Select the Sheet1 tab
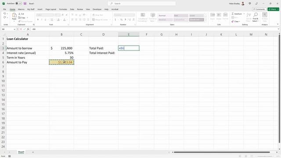This screenshot has height=158, width=281. (21, 152)
